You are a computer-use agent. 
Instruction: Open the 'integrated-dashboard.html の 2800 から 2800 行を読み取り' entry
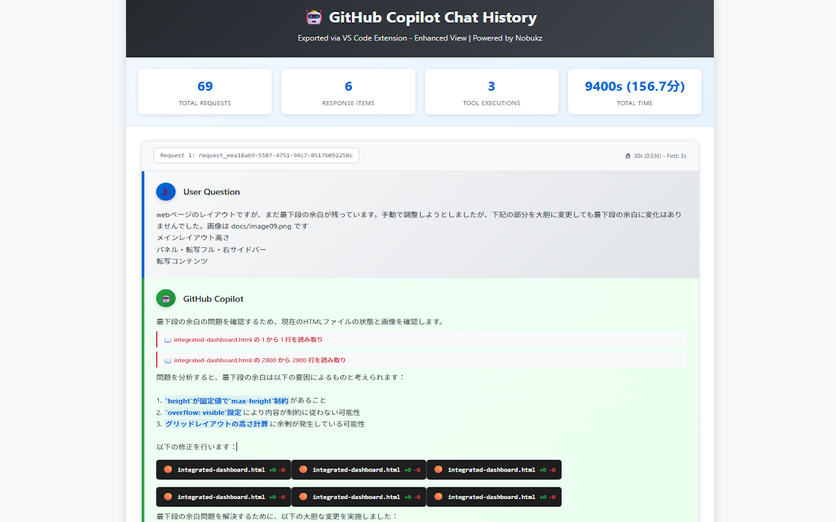[422, 360]
